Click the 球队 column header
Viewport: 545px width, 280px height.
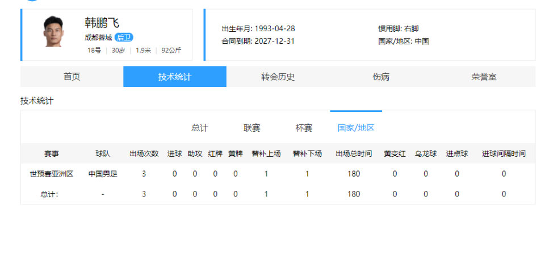pyautogui.click(x=103, y=153)
